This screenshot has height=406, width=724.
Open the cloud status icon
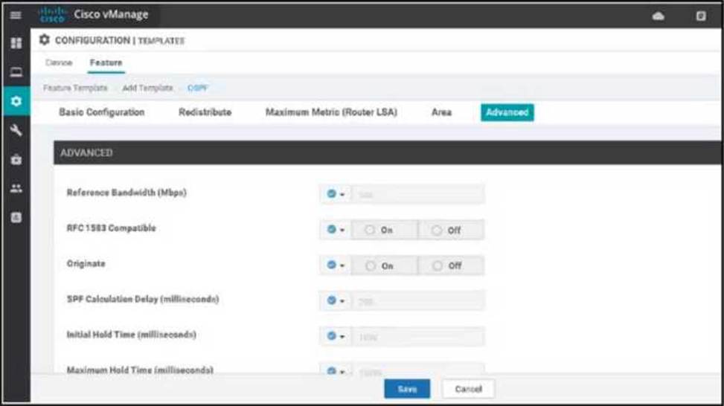click(659, 16)
